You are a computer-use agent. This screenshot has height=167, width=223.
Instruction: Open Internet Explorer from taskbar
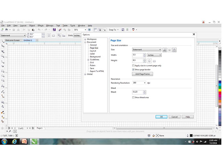pos(14,142)
